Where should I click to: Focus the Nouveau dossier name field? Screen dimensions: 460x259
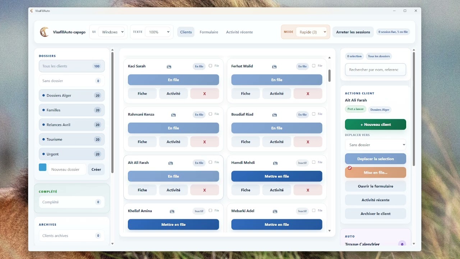click(x=67, y=169)
